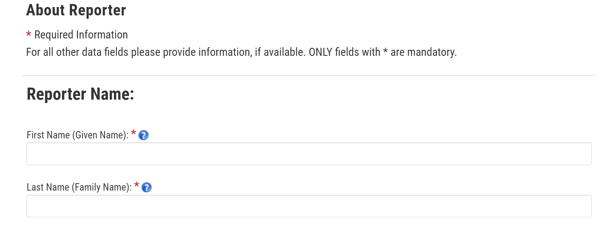The height and width of the screenshot is (231, 604).
Task: Click the black asterisk in the mandatory sentence
Action: pos(385,51)
